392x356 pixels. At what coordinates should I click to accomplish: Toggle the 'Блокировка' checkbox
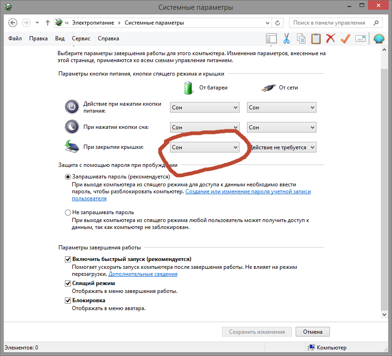pyautogui.click(x=68, y=301)
